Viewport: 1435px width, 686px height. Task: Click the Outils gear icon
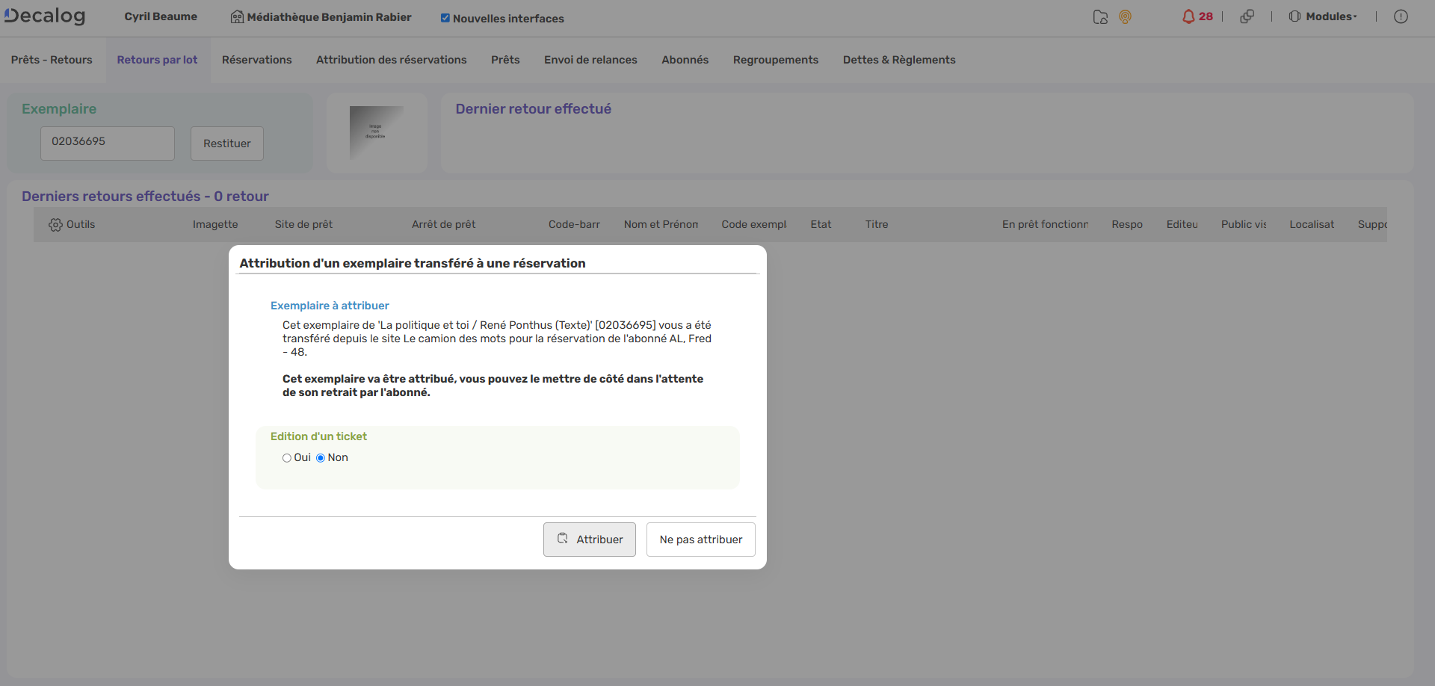pos(55,225)
